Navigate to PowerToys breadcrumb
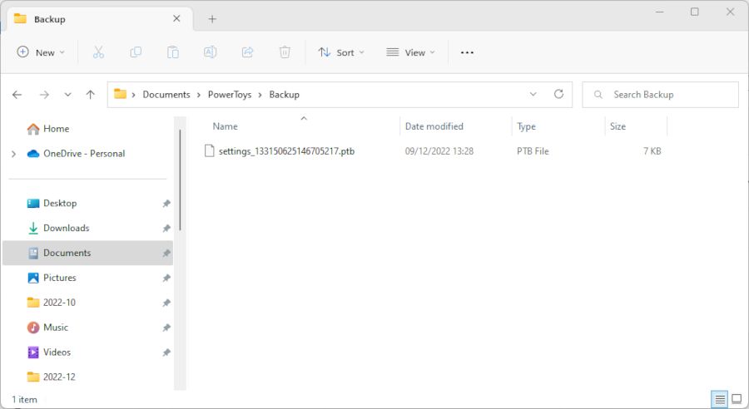749x409 pixels. coord(230,95)
